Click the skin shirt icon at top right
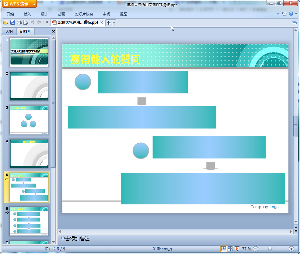The height and width of the screenshot is (254, 300). coord(284,14)
